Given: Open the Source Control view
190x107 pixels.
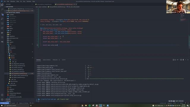Looking at the screenshot, I should [2, 14].
